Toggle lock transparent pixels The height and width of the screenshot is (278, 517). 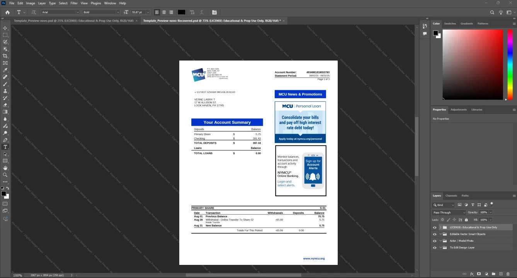click(x=442, y=220)
